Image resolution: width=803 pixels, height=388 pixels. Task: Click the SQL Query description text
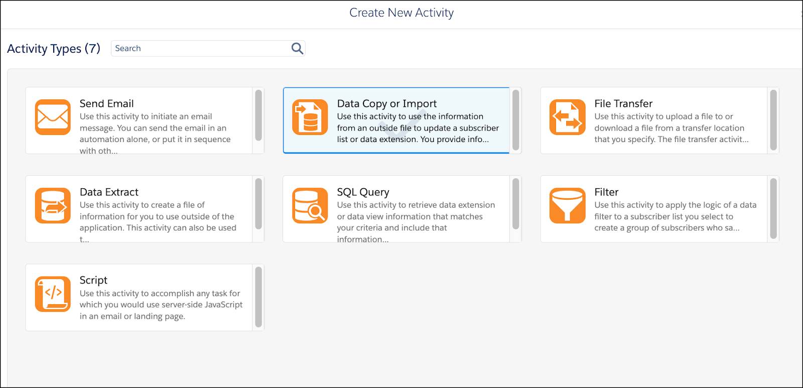click(416, 222)
